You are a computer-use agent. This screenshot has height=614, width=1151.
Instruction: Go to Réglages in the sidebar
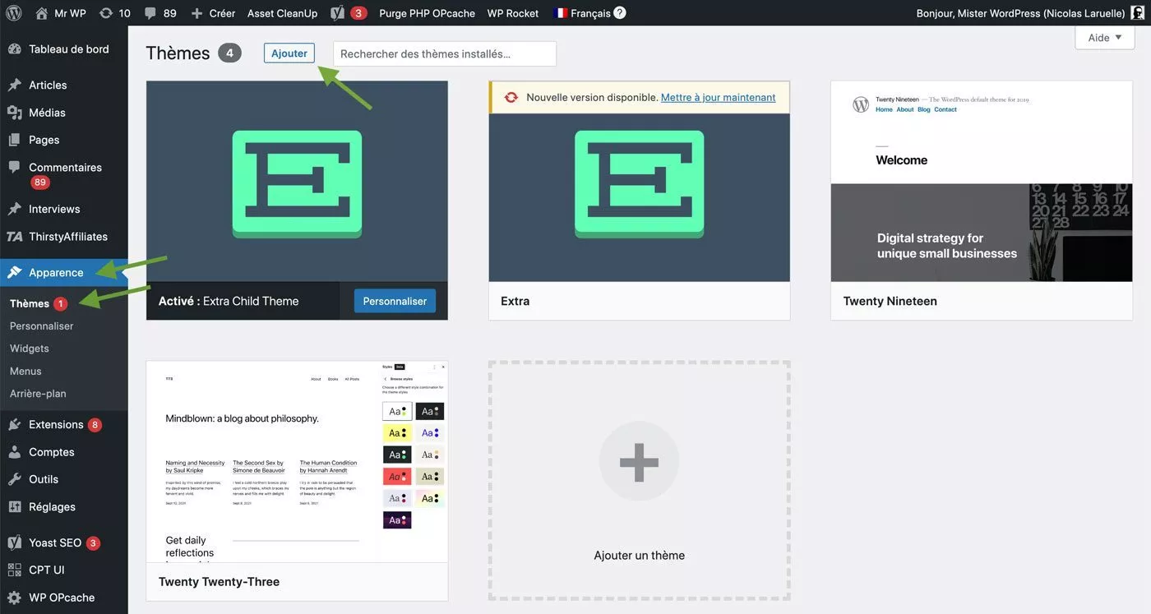point(52,507)
